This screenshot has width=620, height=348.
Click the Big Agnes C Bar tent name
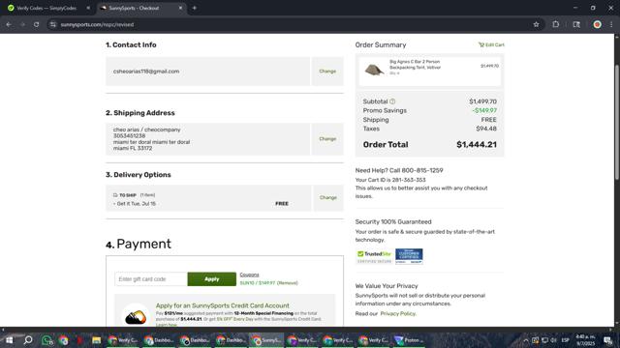coord(416,65)
